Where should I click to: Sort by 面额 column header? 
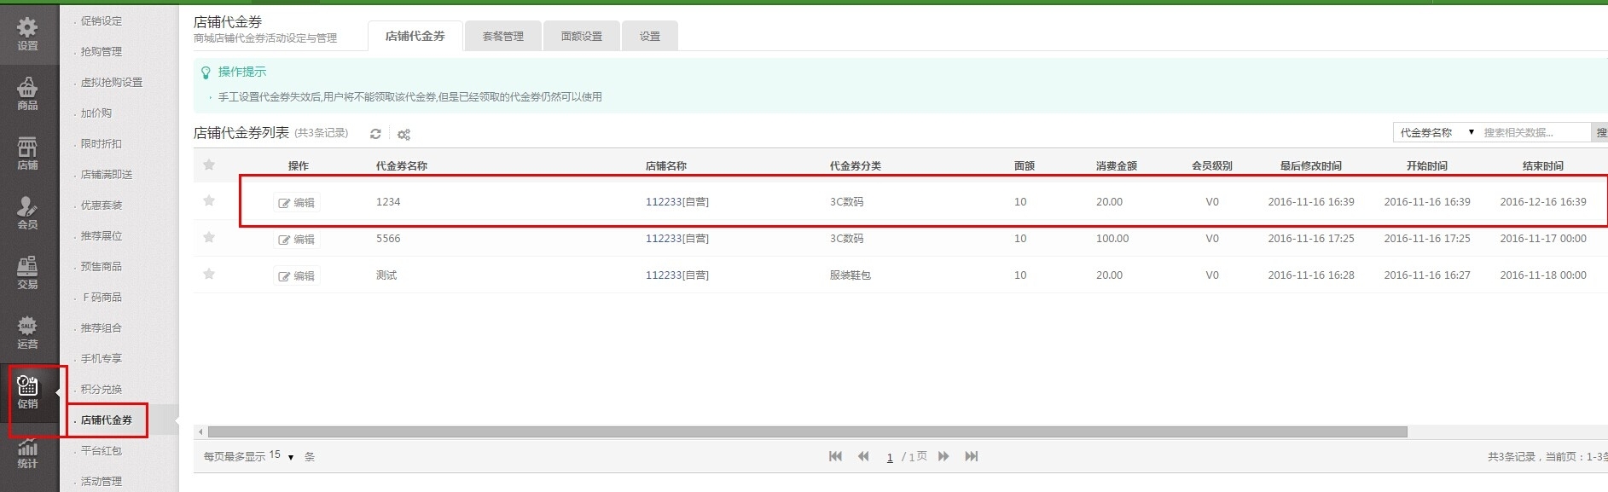(1025, 166)
